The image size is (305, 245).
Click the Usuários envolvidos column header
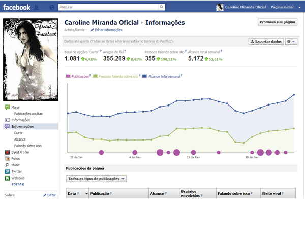click(198, 193)
